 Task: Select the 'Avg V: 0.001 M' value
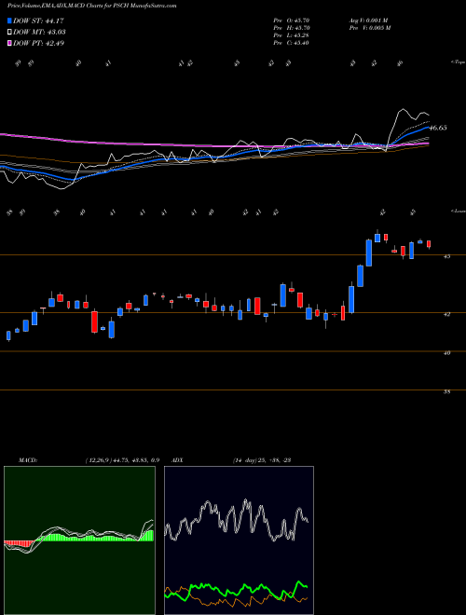[x=369, y=20]
